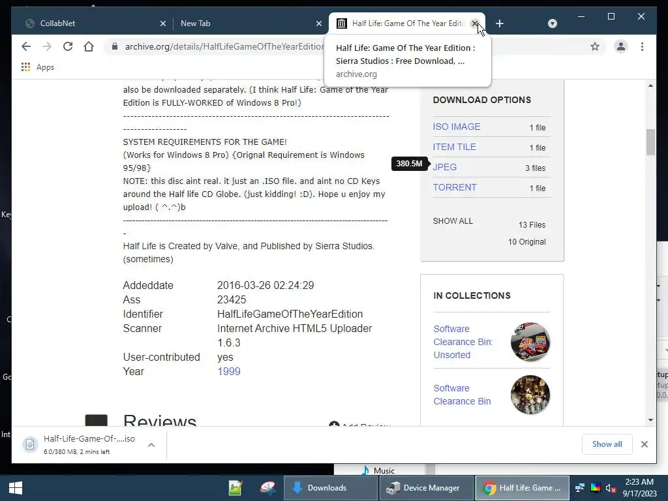Click the page scrollbar thumb
The height and width of the screenshot is (501, 668).
pyautogui.click(x=650, y=142)
